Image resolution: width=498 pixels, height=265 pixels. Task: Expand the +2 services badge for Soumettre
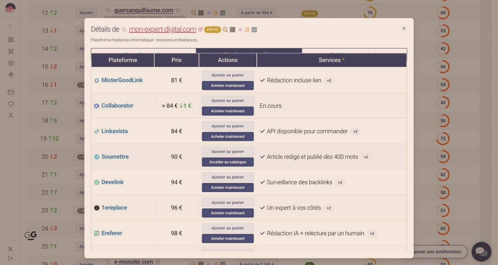tap(366, 157)
